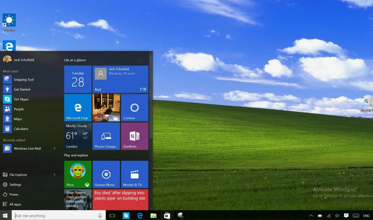Open the 'Boy died' news headline tile

coord(120,199)
